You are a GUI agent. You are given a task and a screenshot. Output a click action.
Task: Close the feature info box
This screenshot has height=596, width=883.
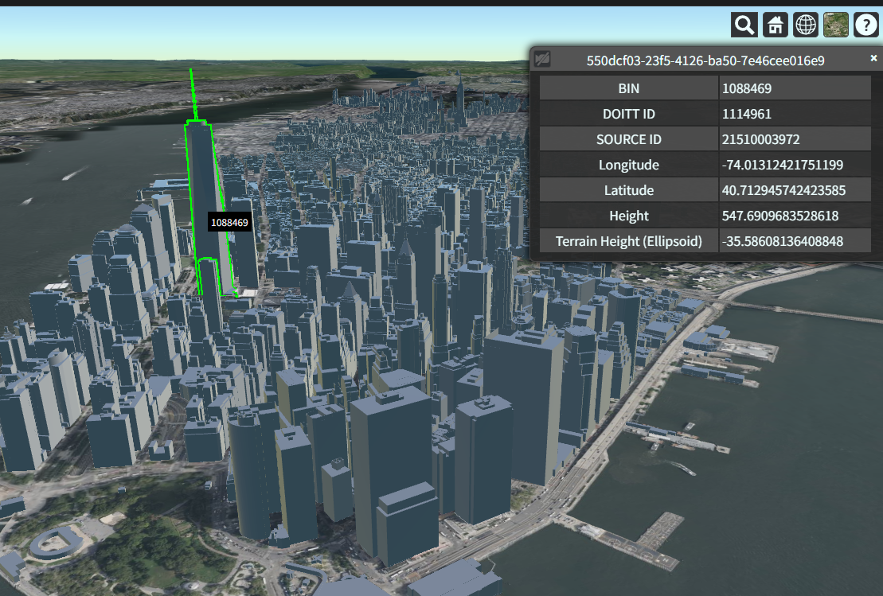pyautogui.click(x=873, y=58)
